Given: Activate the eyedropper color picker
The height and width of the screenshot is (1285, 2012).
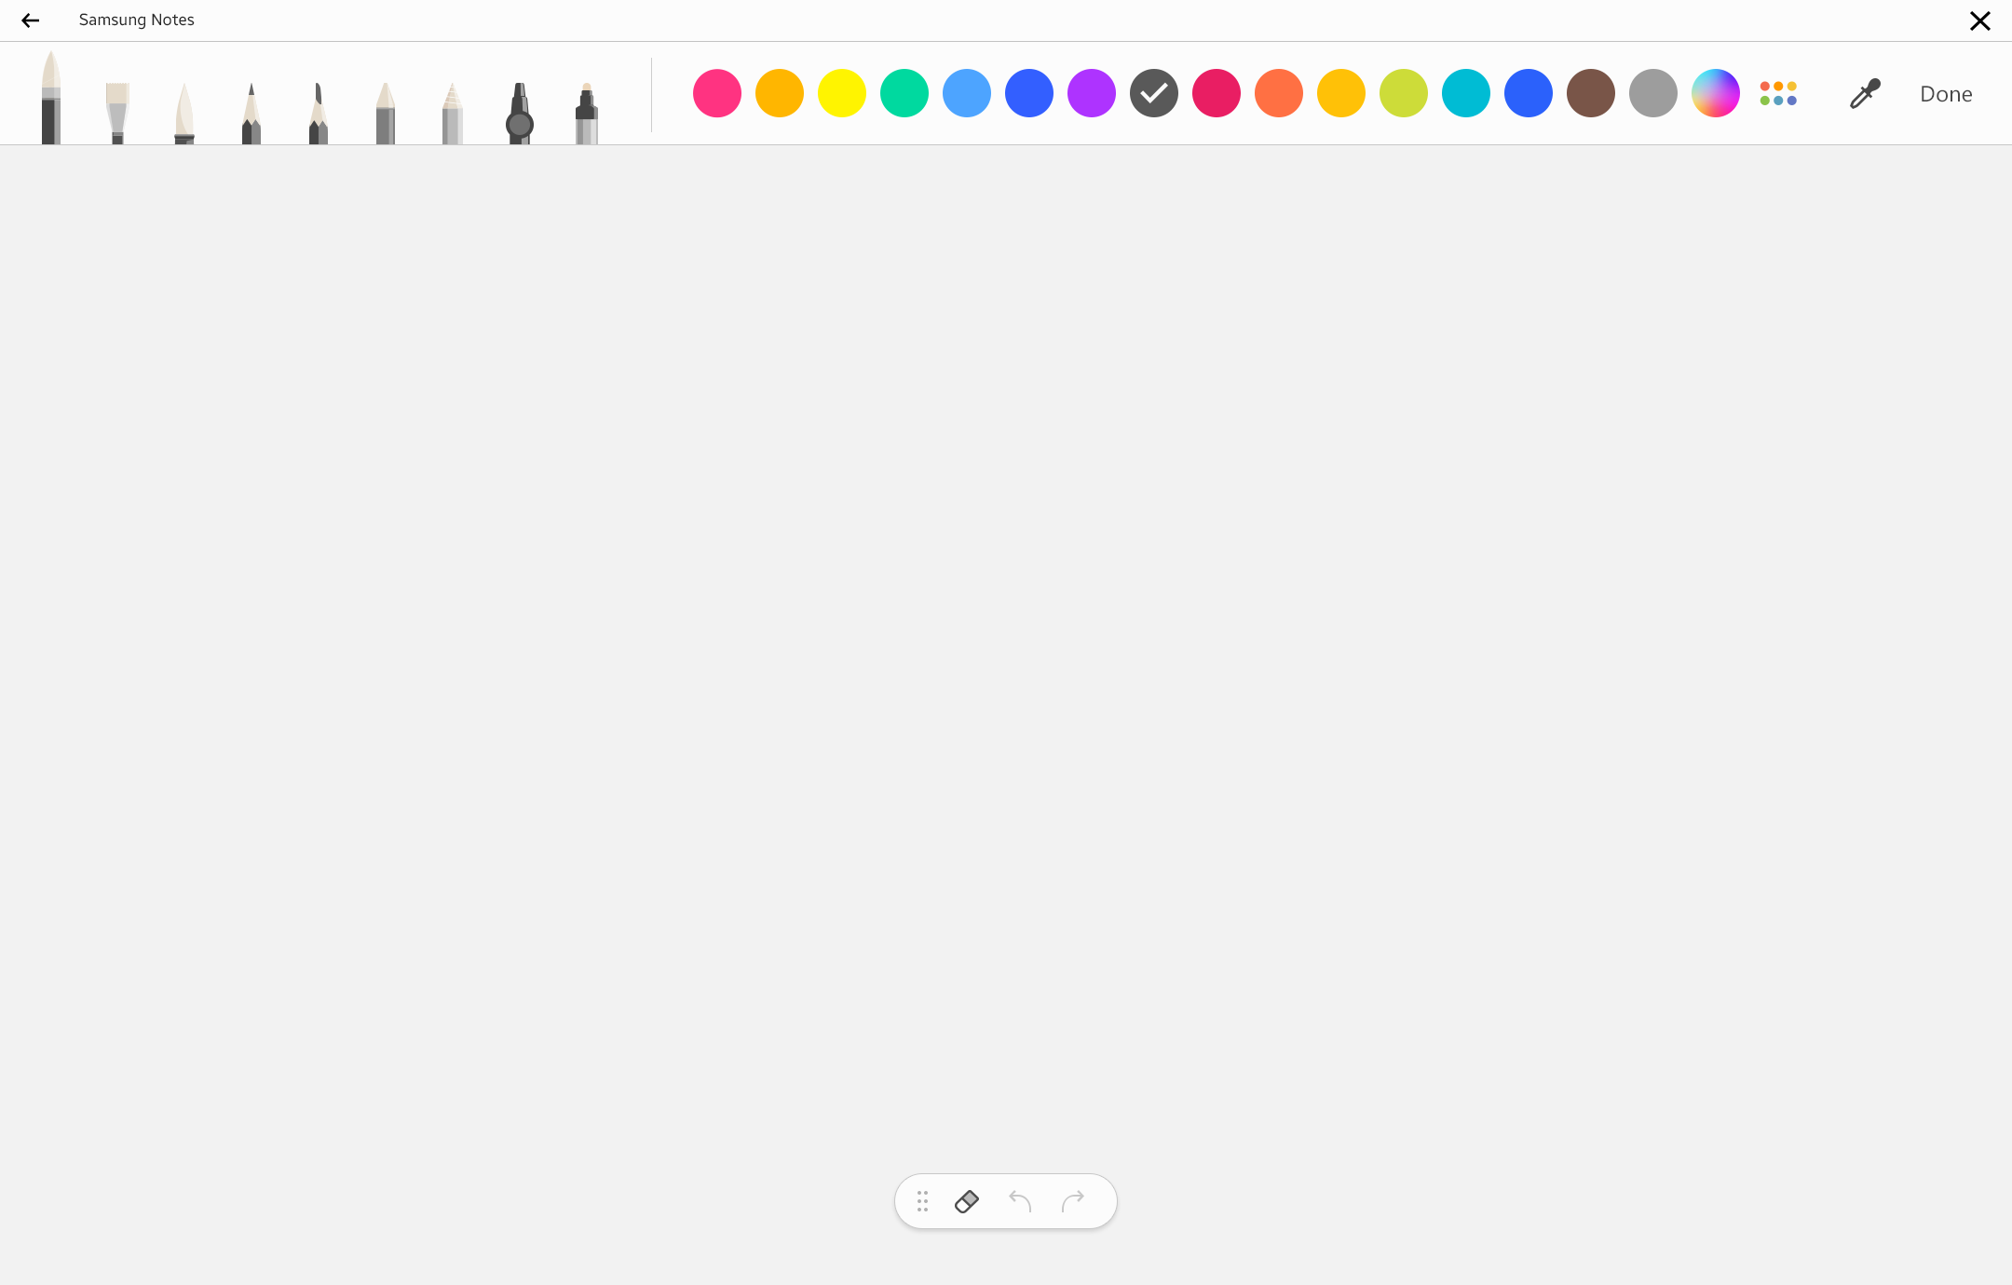Looking at the screenshot, I should click(x=1865, y=93).
